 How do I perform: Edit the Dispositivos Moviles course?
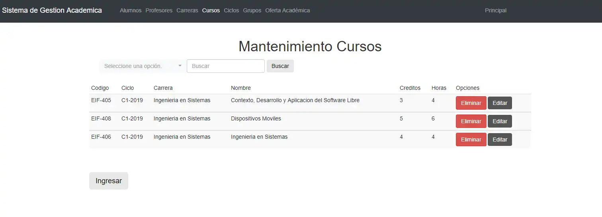(500, 121)
